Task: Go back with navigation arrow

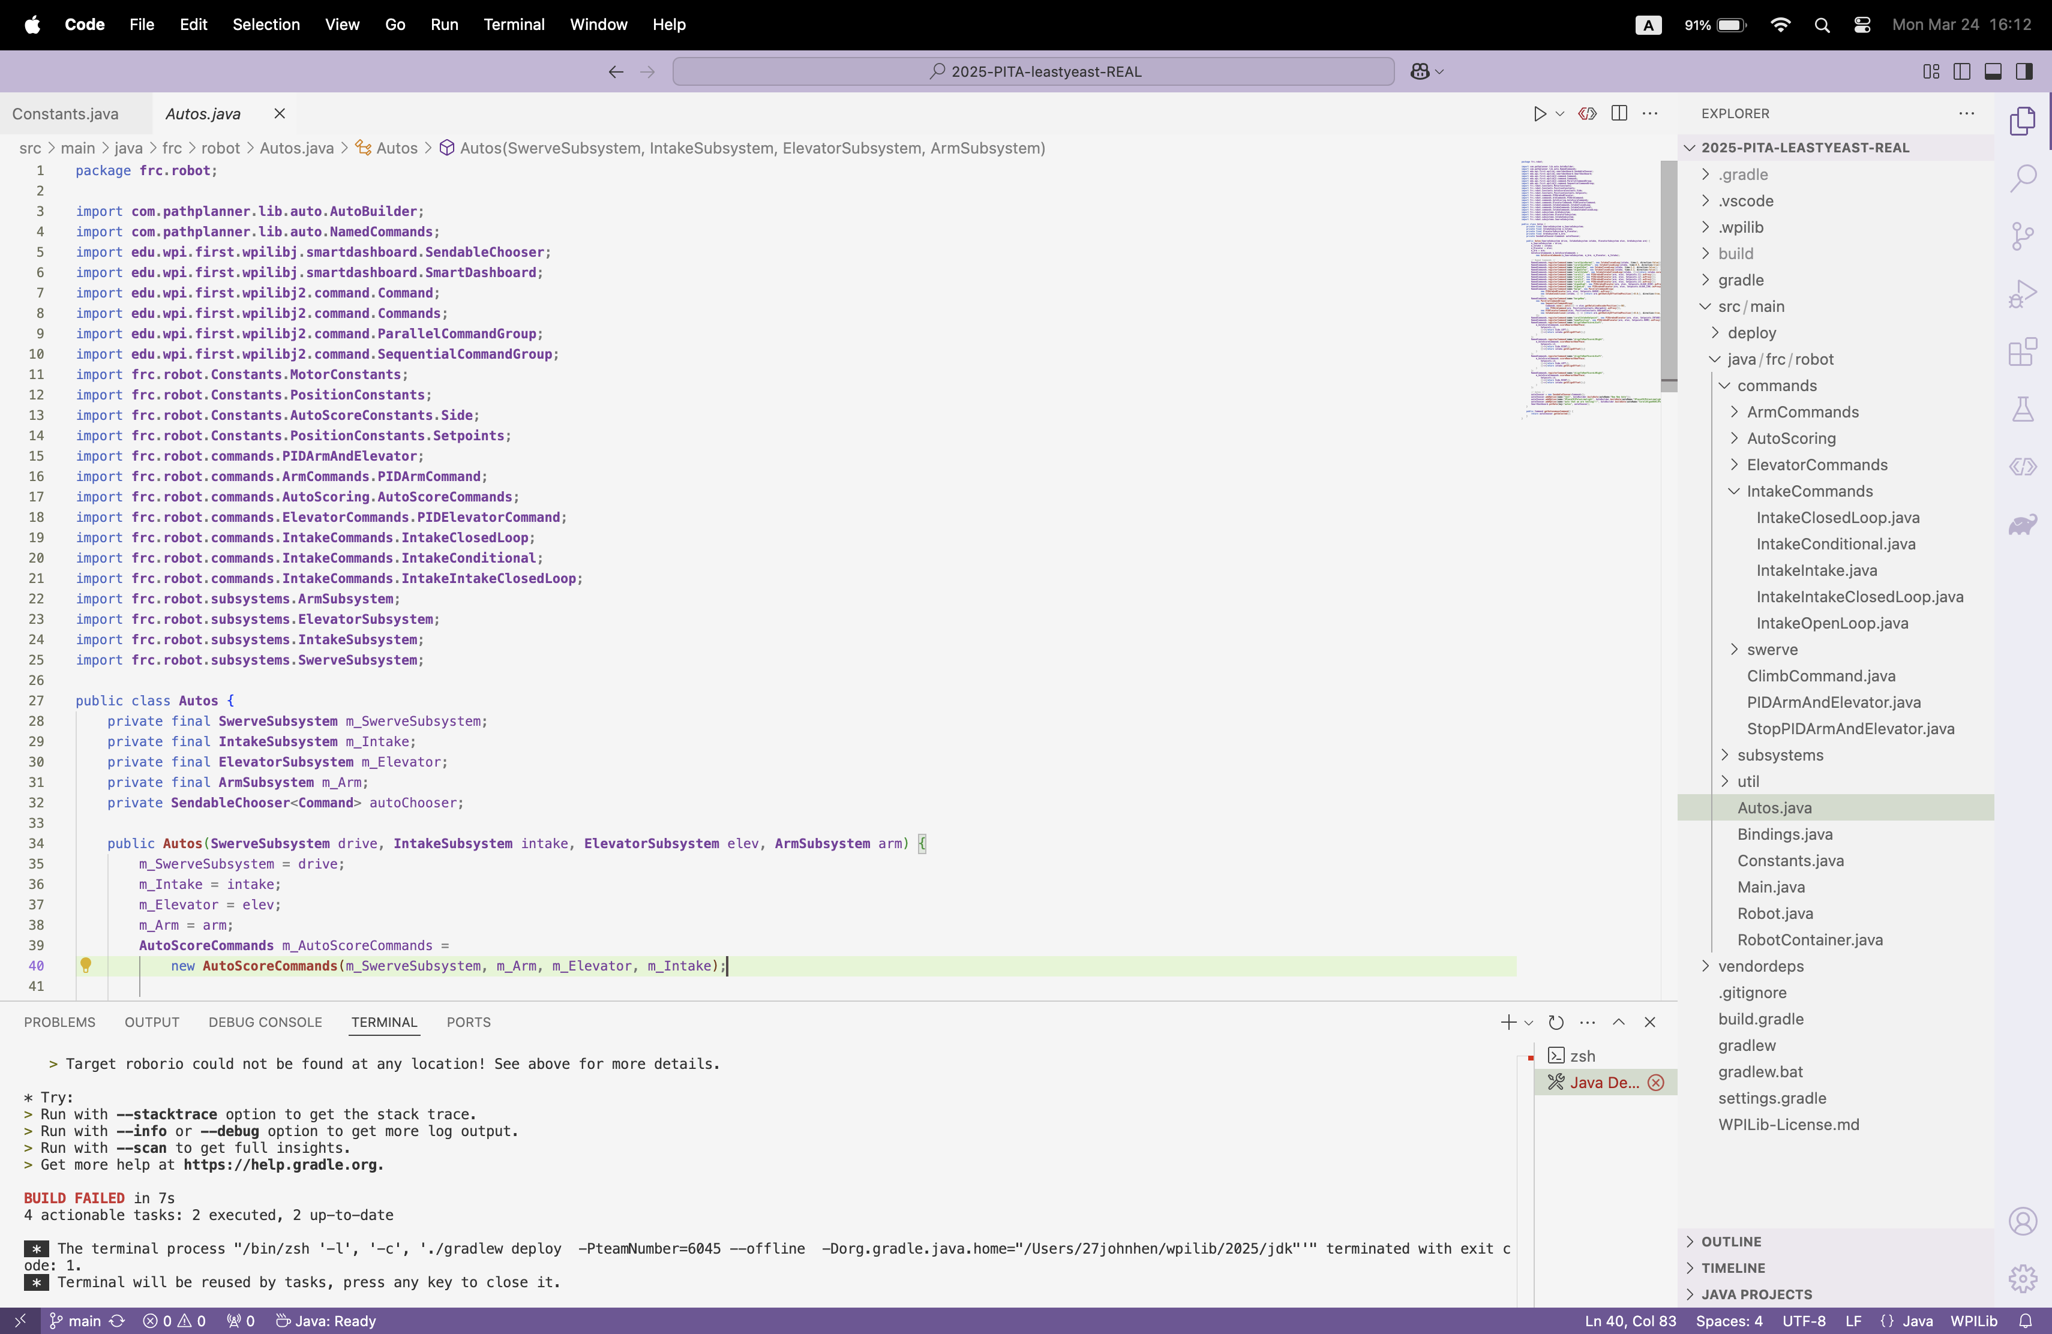Action: [616, 71]
